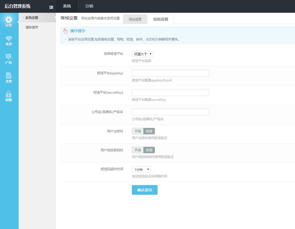Enable 开启 for 用户注册时 SMS verification
The image size is (295, 229).
tap(138, 131)
